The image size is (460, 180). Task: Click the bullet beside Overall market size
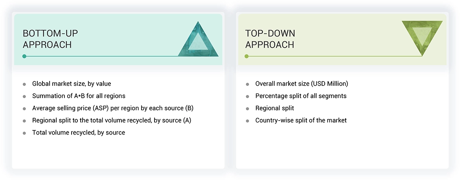(x=247, y=84)
